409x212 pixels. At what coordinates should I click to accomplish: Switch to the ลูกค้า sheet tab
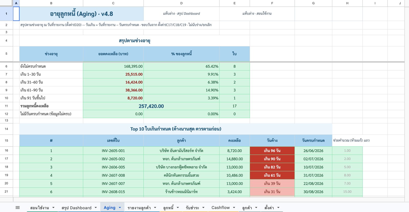tap(247, 208)
